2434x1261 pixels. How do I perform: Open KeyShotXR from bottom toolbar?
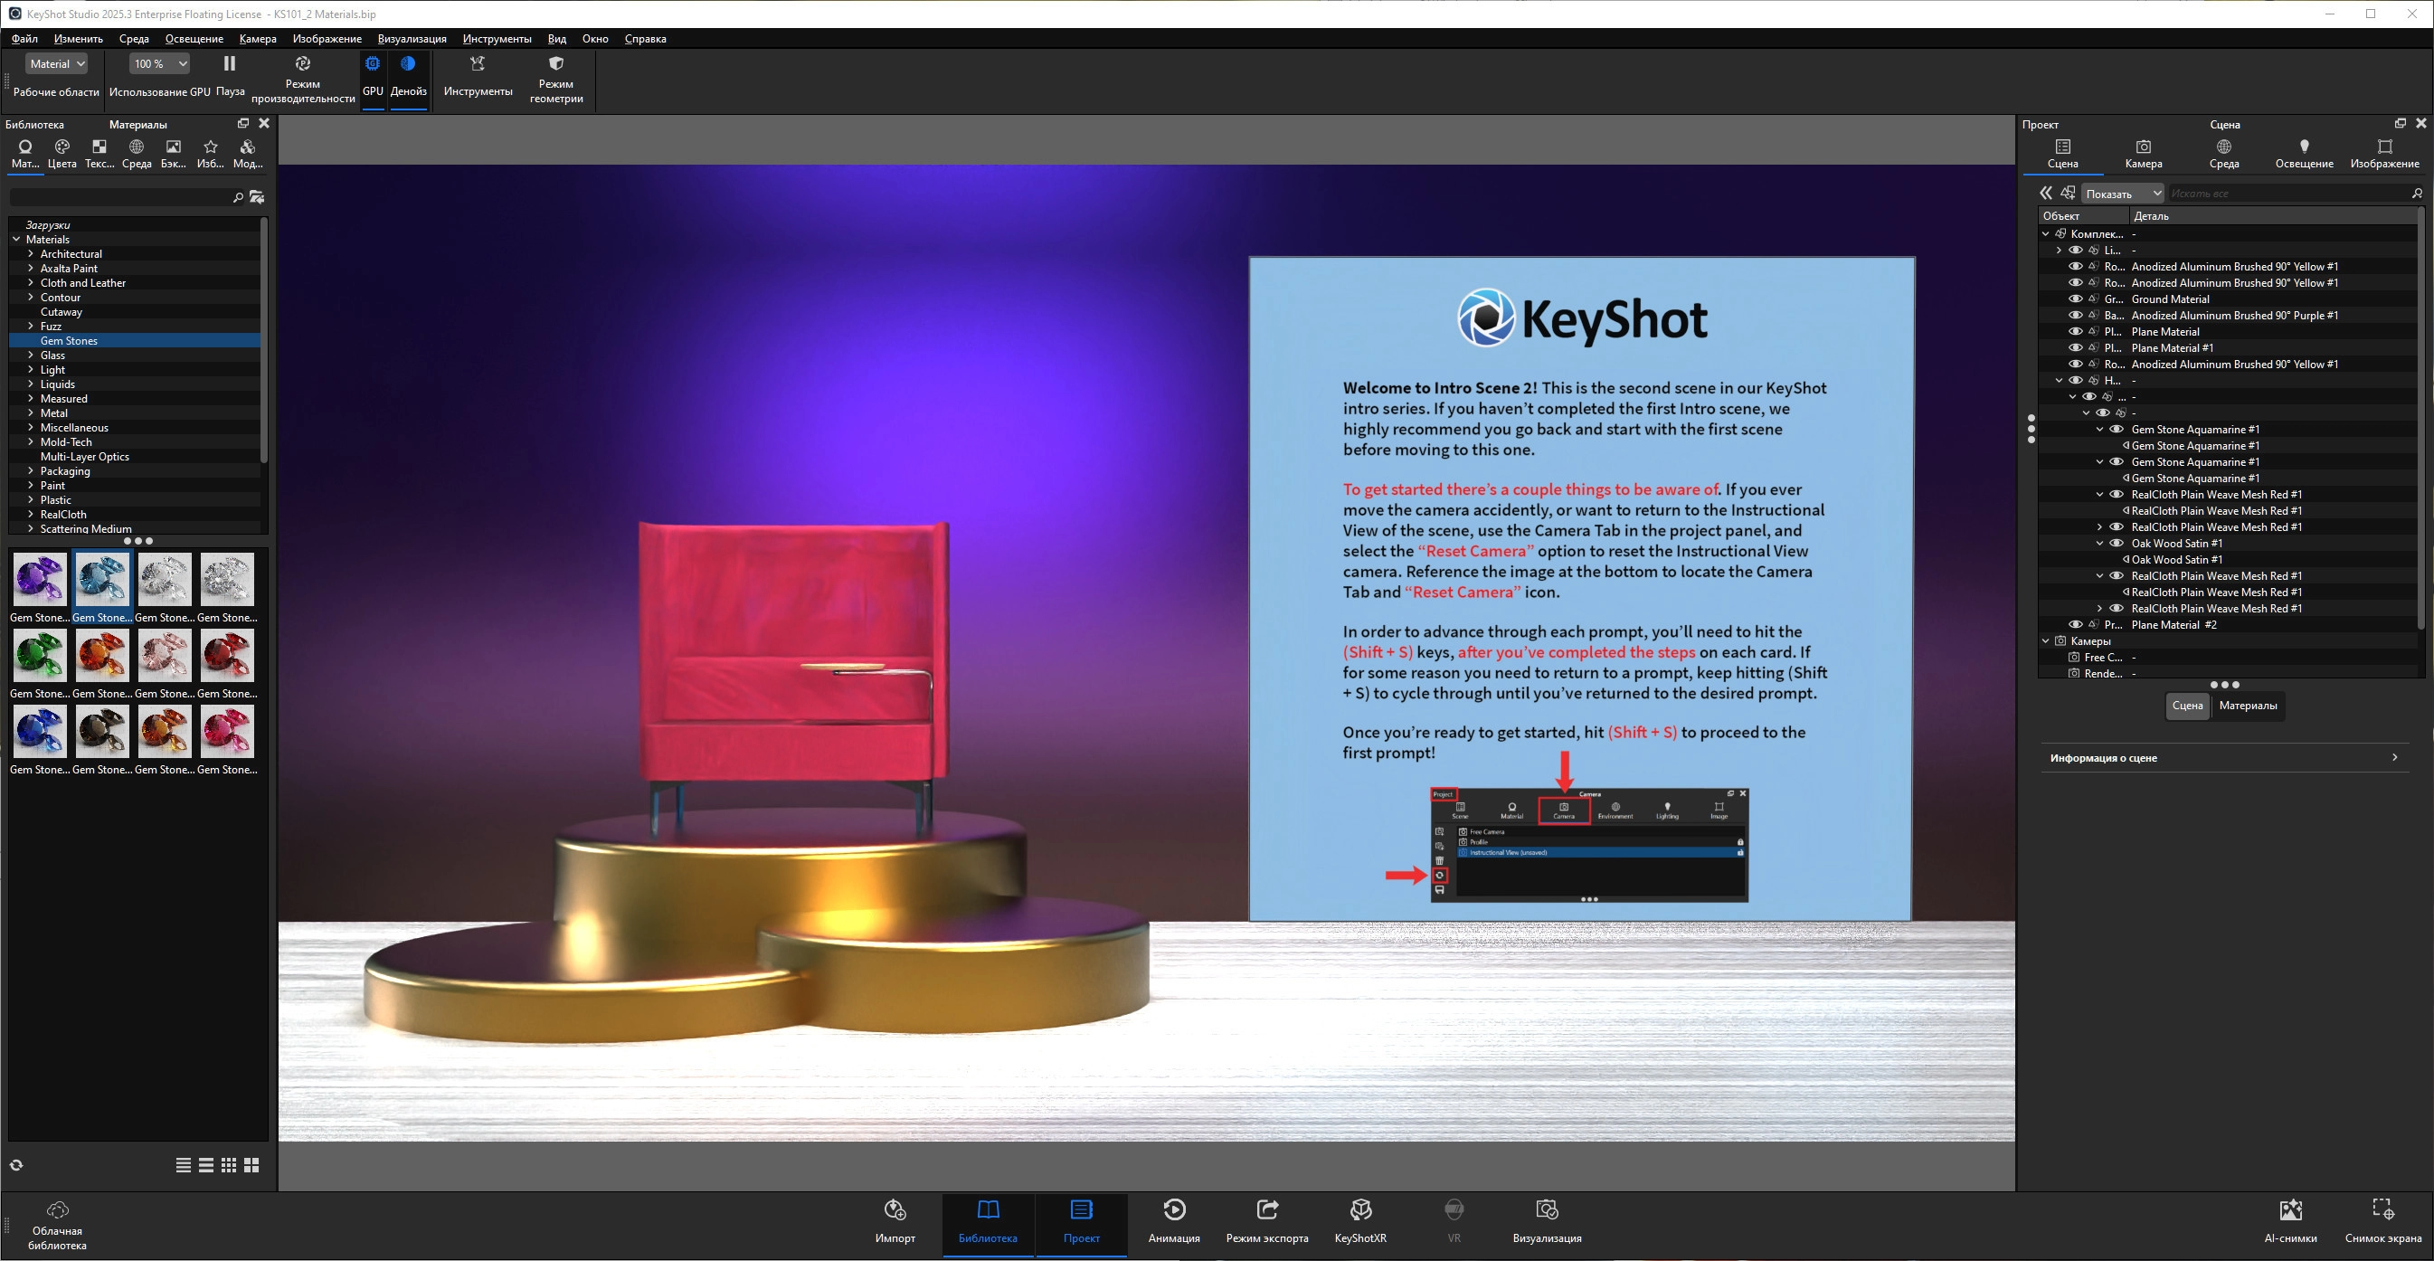(1359, 1210)
